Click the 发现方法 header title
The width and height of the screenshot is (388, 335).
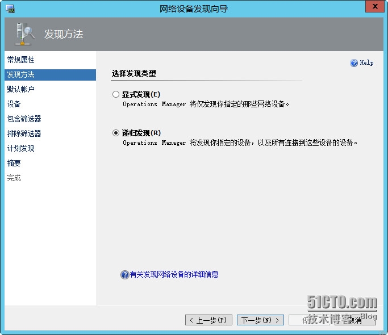[64, 34]
